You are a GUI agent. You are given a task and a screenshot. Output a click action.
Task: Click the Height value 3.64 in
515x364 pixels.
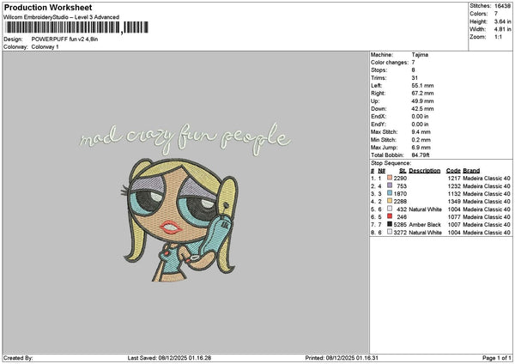coord(502,21)
